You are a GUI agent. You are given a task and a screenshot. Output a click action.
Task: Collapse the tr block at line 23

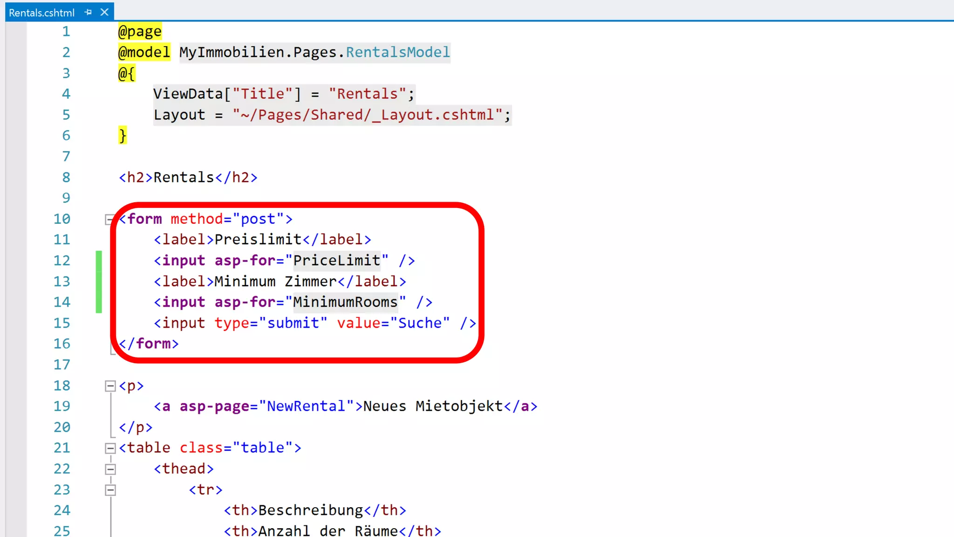(x=110, y=490)
